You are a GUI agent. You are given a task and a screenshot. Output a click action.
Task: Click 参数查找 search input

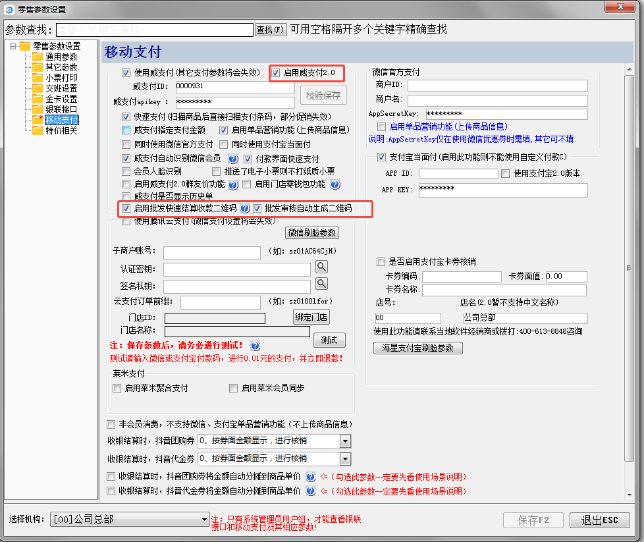[x=155, y=30]
